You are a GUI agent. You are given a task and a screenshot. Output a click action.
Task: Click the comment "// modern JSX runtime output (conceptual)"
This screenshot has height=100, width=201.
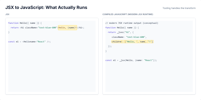click(x=132, y=23)
